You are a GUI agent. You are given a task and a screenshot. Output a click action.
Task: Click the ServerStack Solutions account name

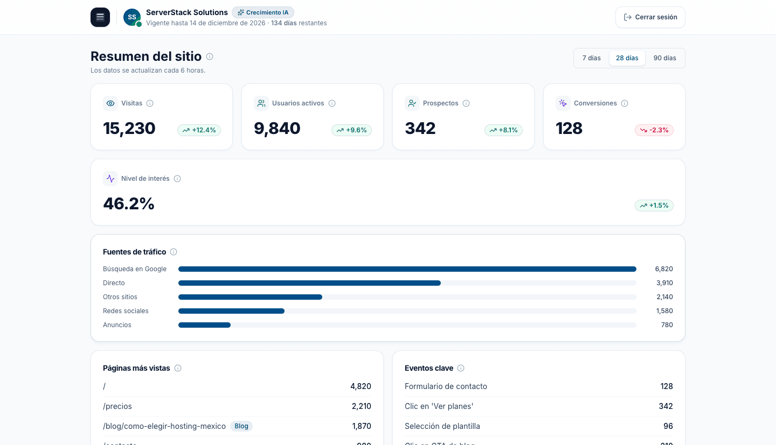click(x=187, y=12)
